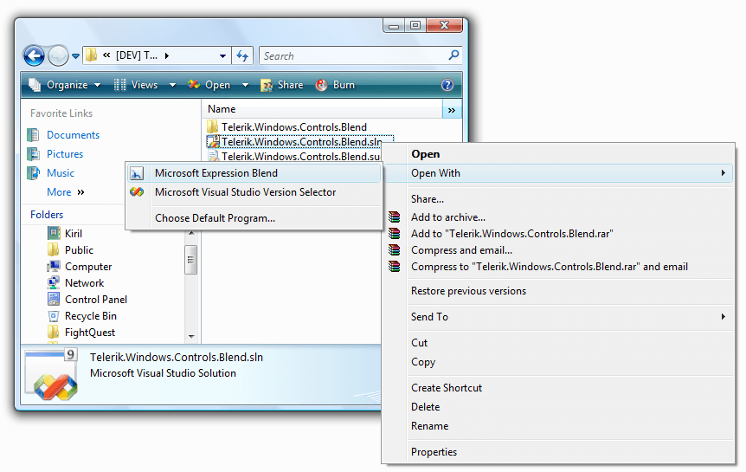Open the Organize toolbar menu
Screen dimensions: 746x472
(x=64, y=85)
